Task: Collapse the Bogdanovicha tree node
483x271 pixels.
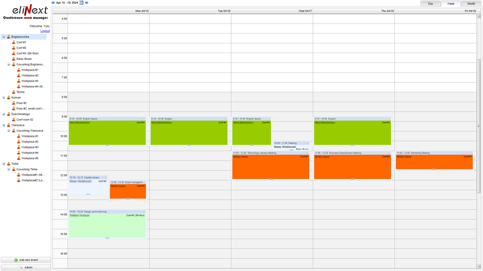Action: pos(3,37)
